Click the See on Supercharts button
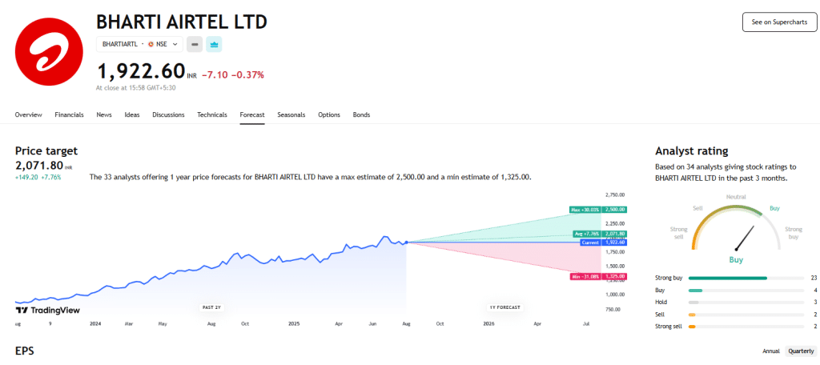This screenshot has height=365, width=820. point(779,22)
